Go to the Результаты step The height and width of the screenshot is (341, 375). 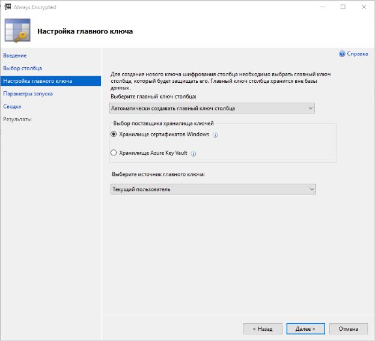(x=17, y=119)
